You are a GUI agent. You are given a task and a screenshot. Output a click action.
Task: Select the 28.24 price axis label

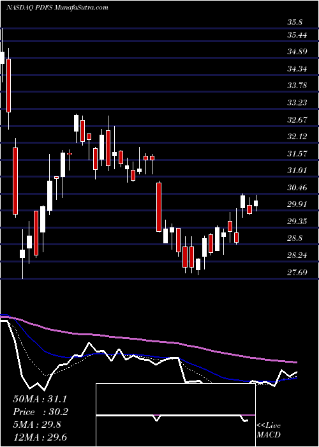(297, 255)
